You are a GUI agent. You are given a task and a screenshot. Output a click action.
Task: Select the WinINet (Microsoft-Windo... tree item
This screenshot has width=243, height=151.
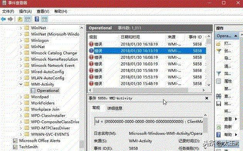(55, 34)
